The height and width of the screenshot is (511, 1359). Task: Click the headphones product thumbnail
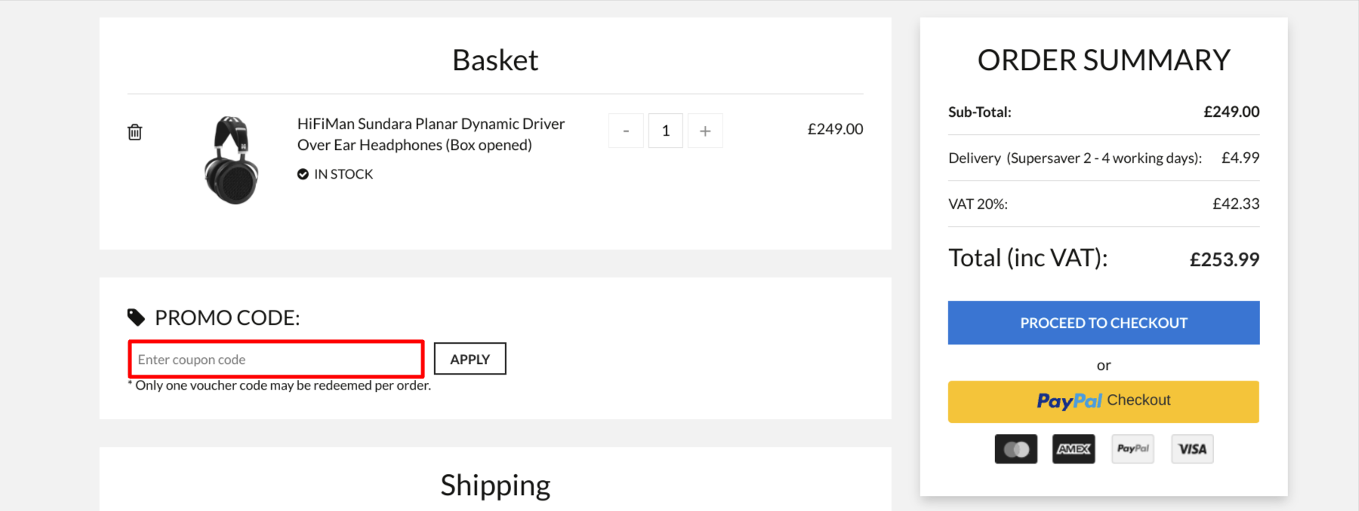point(232,160)
